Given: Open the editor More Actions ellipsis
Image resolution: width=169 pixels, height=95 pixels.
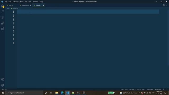Looking at the screenshot, I should pos(167,5).
